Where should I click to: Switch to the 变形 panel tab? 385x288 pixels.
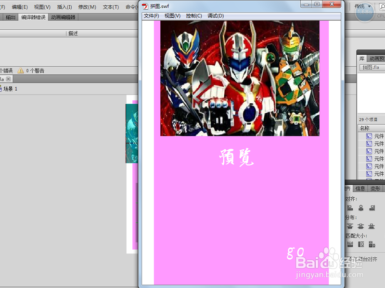click(x=375, y=188)
